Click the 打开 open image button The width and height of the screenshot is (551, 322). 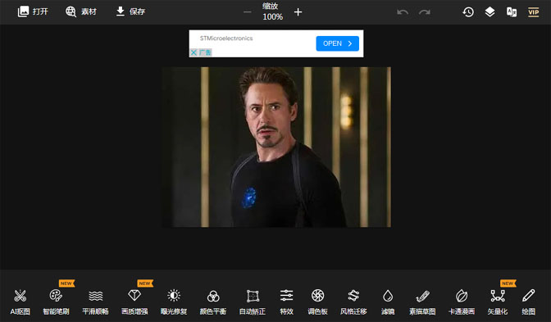33,11
